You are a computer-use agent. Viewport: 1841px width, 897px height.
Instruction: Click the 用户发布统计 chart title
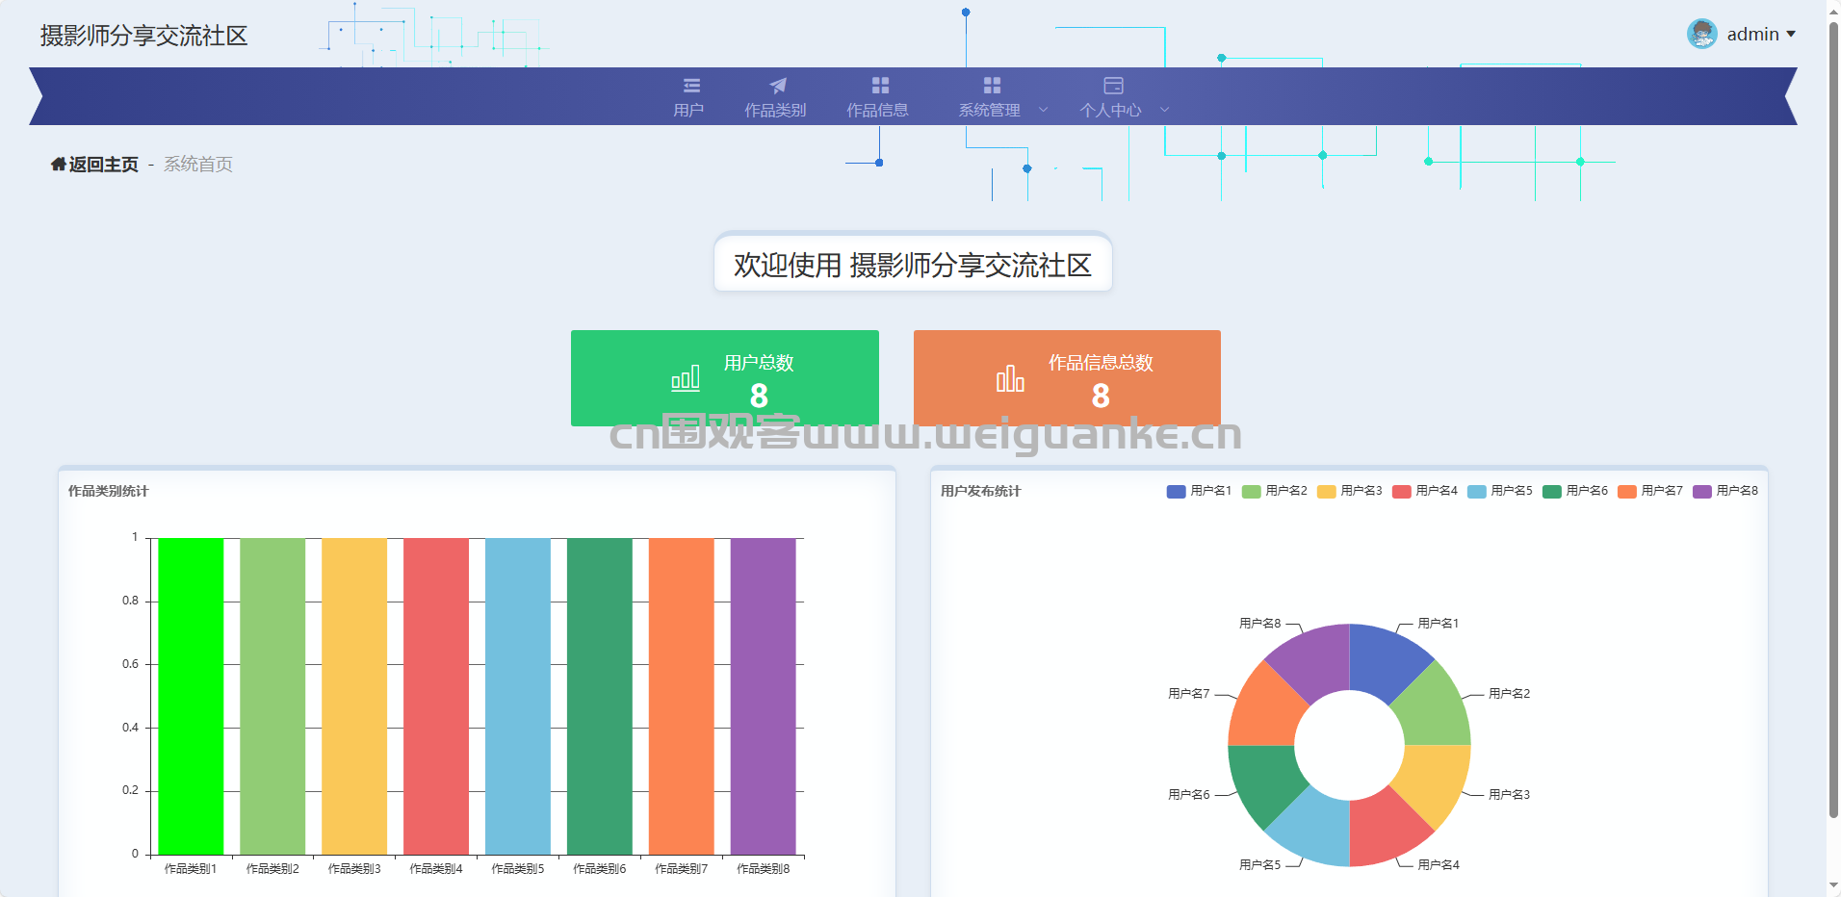click(980, 491)
